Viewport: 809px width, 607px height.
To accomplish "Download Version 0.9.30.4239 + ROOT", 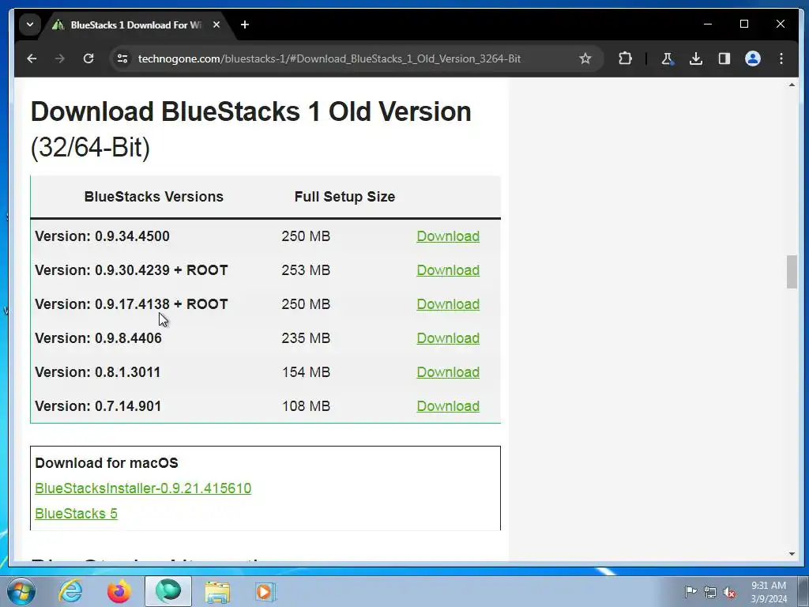I will tap(448, 270).
